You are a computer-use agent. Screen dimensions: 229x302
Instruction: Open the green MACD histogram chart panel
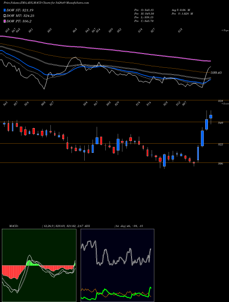click(x=39, y=265)
